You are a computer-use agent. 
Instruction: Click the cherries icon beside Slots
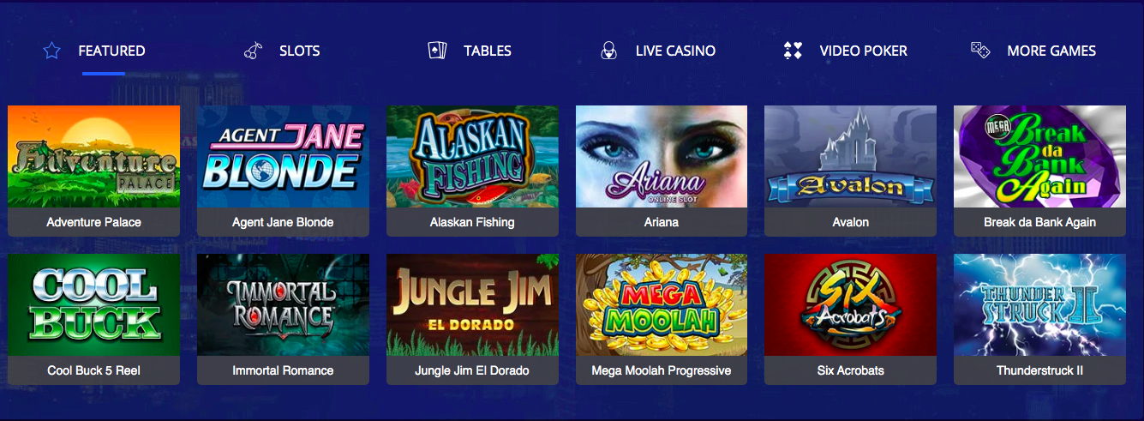(253, 51)
